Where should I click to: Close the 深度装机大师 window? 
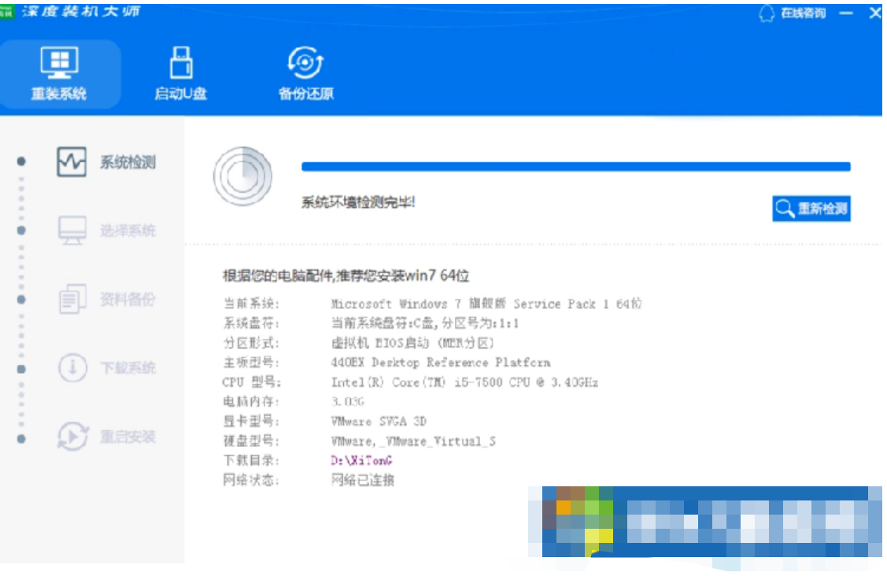[x=875, y=13]
